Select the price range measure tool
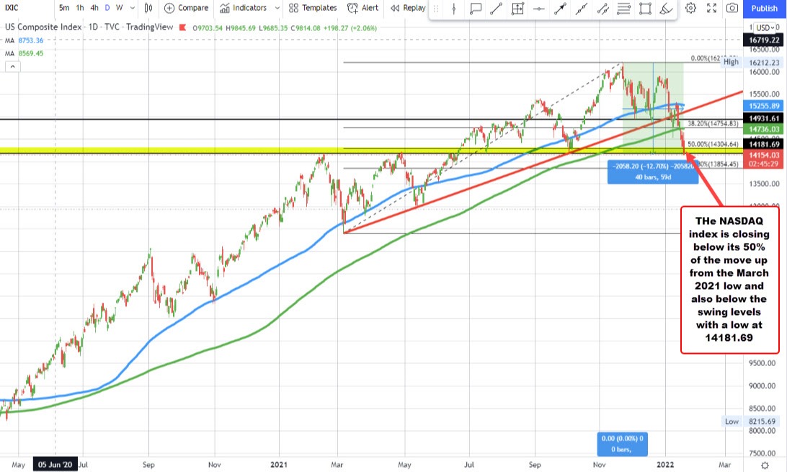This screenshot has width=787, height=472. tap(517, 9)
